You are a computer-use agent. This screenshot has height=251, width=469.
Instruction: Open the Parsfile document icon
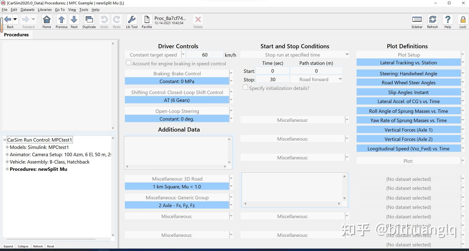147,20
